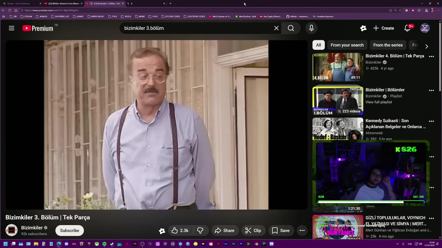Go to YouTube Premium home logo
The height and width of the screenshot is (248, 442).
(38, 28)
